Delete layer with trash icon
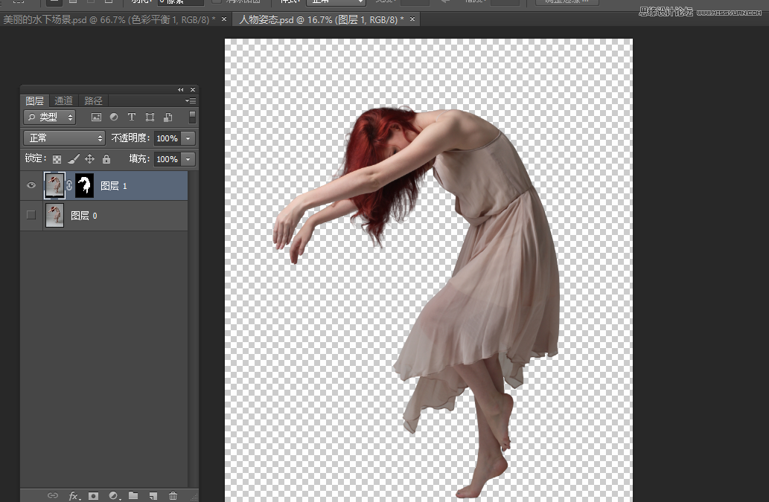The image size is (769, 502). point(173,495)
